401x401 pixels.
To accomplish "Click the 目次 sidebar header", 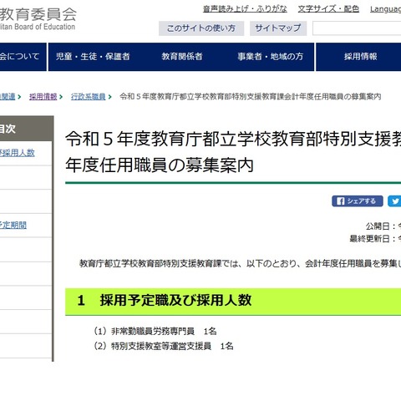I will pyautogui.click(x=27, y=129).
